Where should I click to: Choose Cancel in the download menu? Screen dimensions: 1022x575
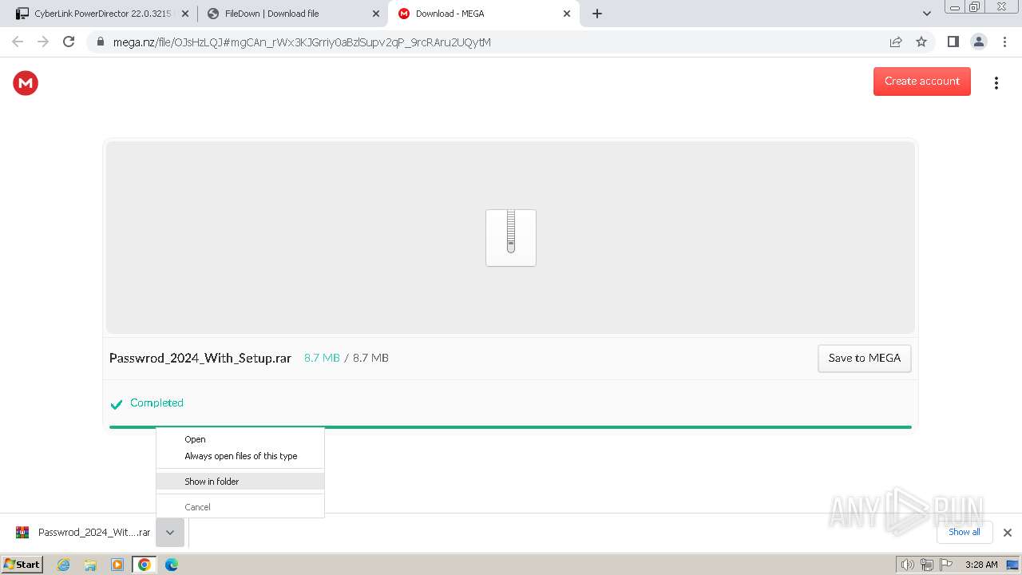240,507
